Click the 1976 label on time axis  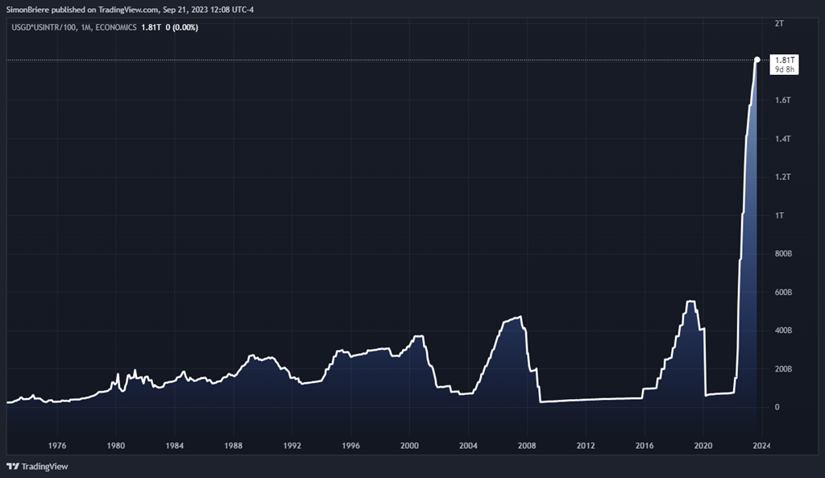[56, 445]
